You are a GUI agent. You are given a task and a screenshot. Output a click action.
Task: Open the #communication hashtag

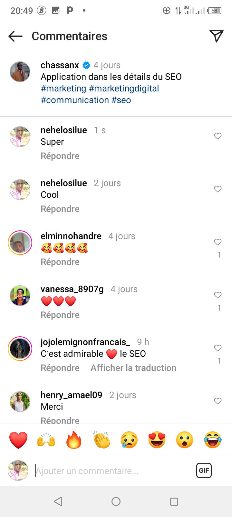pyautogui.click(x=75, y=100)
